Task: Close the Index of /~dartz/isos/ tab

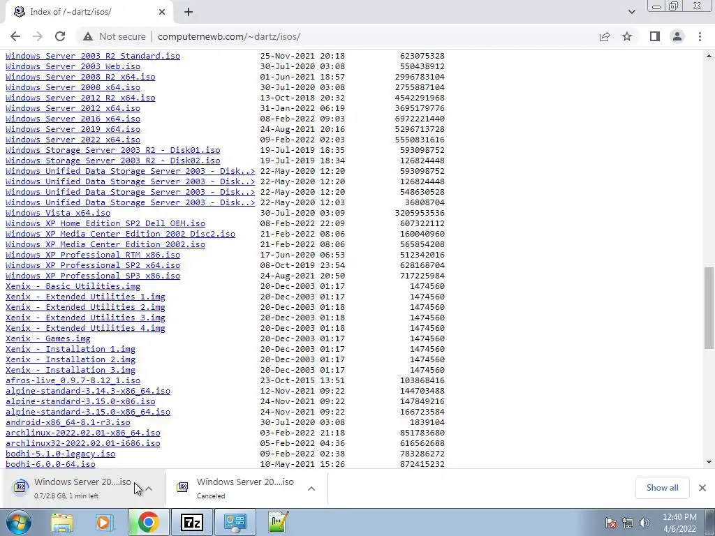Action: pyautogui.click(x=162, y=12)
